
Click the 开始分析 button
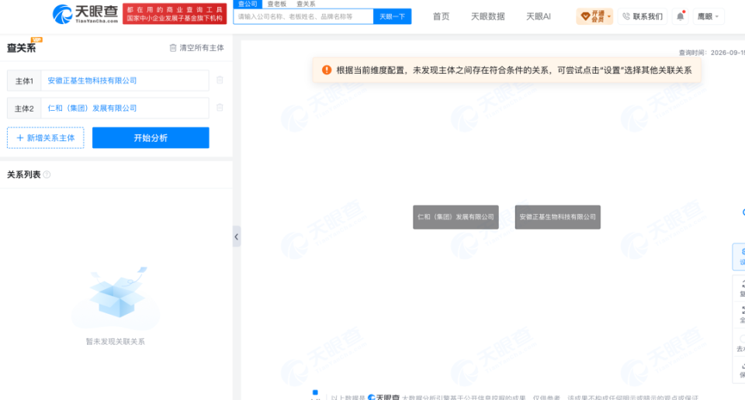pyautogui.click(x=151, y=138)
